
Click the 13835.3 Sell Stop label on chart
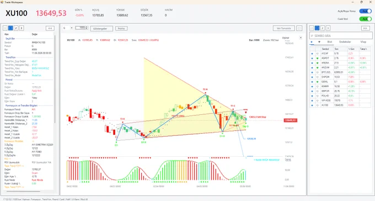point(258,117)
